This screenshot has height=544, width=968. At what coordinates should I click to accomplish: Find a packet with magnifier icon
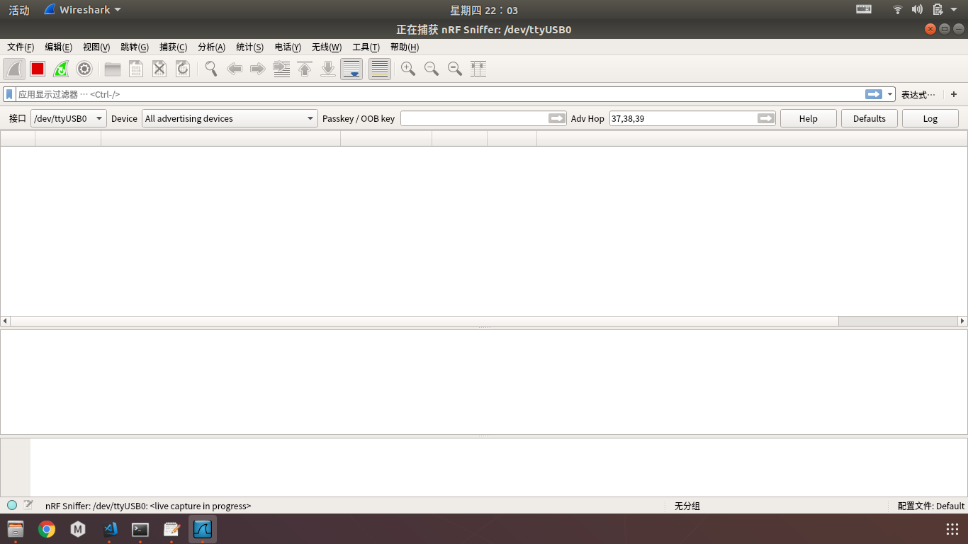tap(211, 69)
